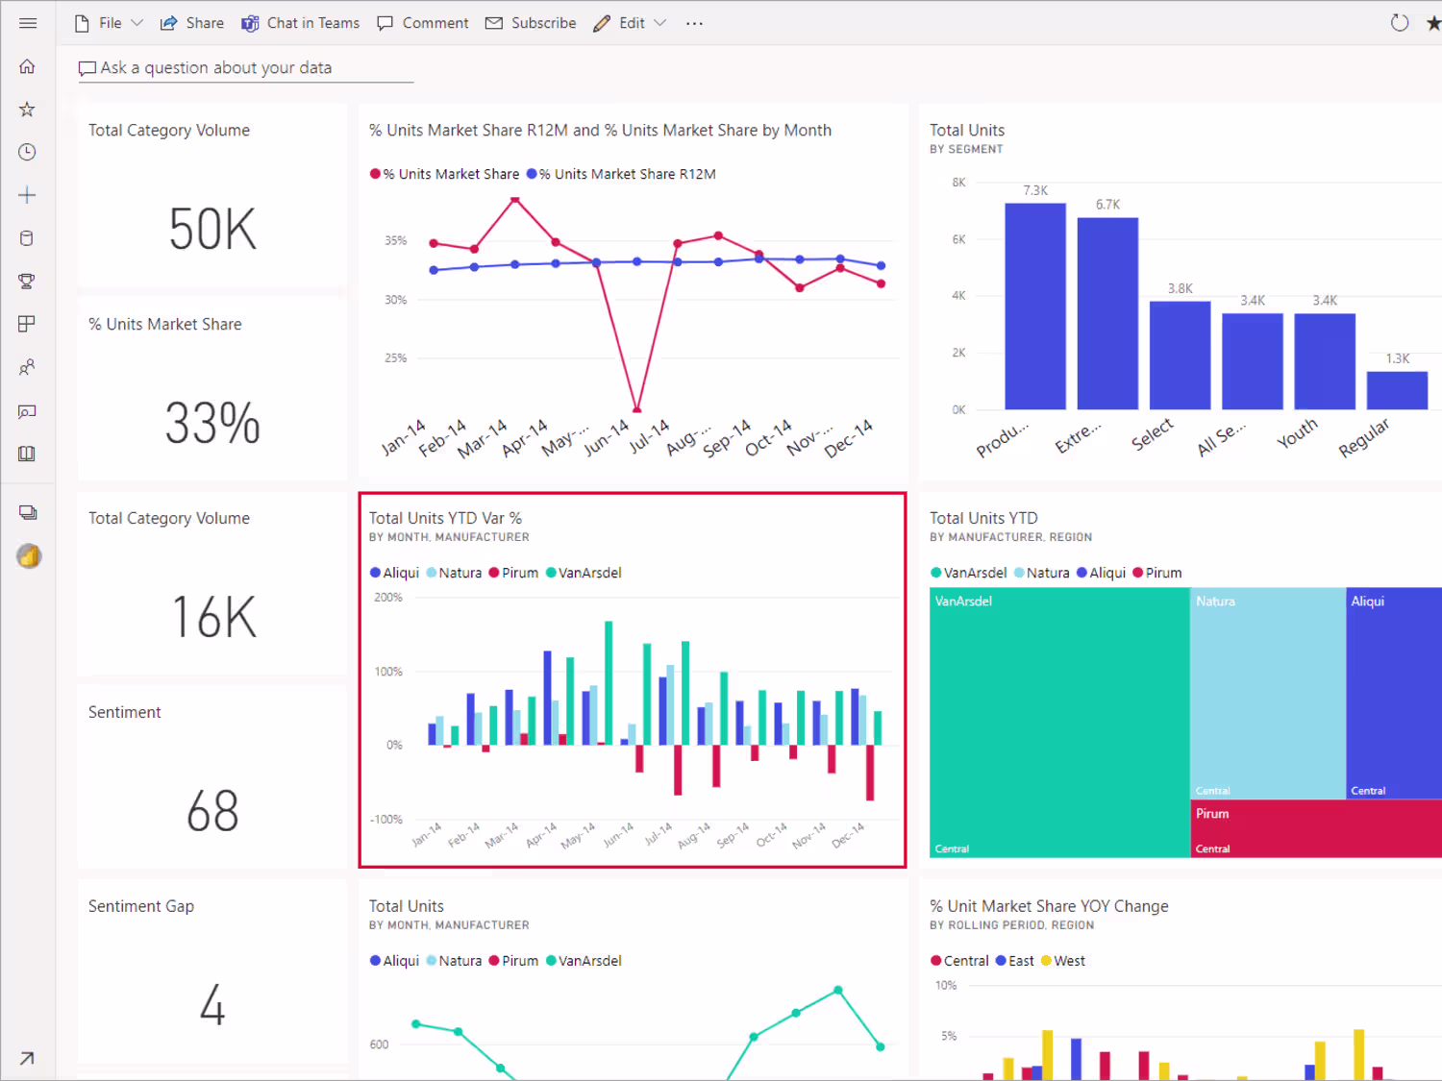Toggle the hamburger navigation menu
This screenshot has width=1442, height=1081.
(x=28, y=23)
